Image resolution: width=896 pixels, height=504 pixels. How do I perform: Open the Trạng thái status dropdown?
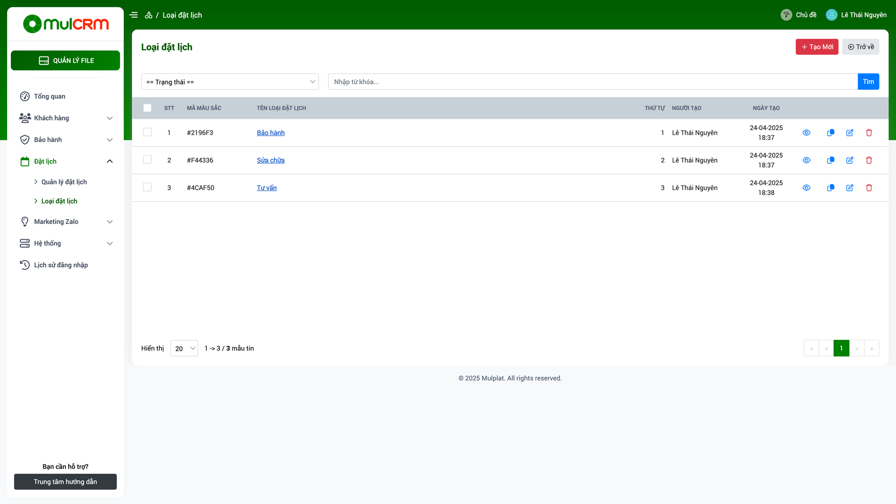click(230, 82)
